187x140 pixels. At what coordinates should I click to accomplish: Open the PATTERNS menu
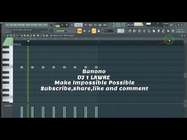click(21, 25)
